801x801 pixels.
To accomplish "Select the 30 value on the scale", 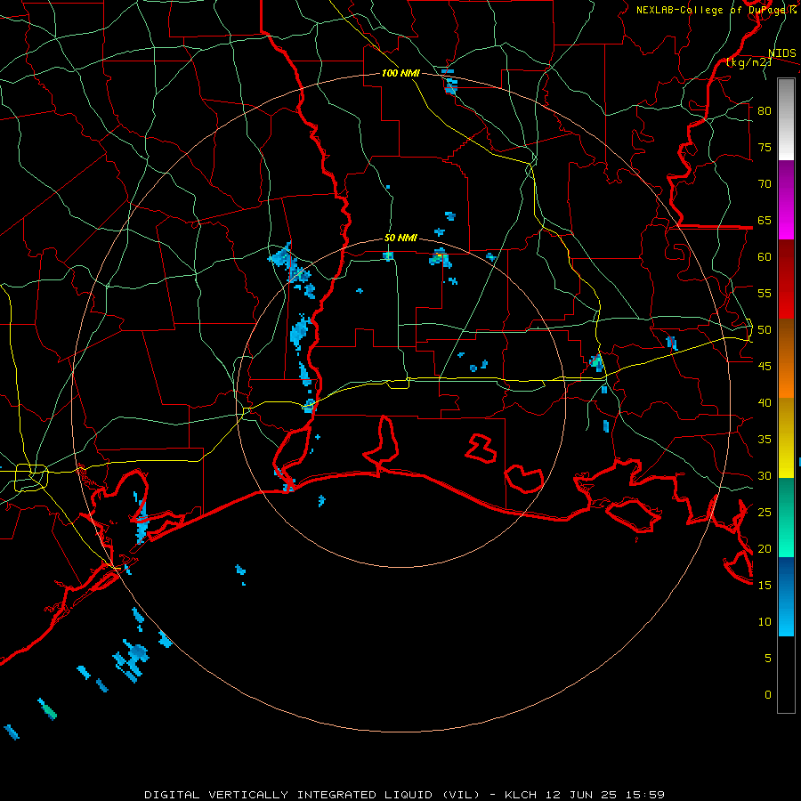I will tap(765, 475).
